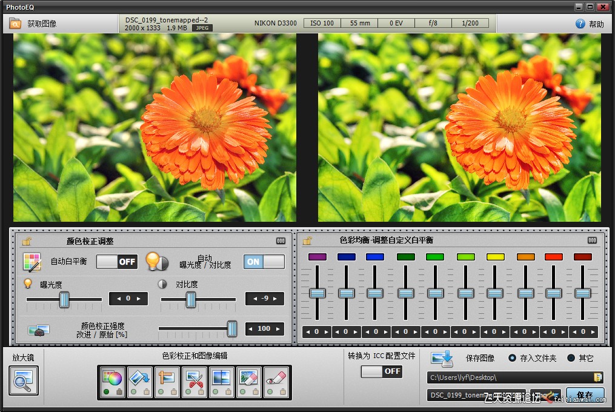This screenshot has width=615, height=412.
Task: Select the red-eye removal eraser tool
Action: point(276,382)
